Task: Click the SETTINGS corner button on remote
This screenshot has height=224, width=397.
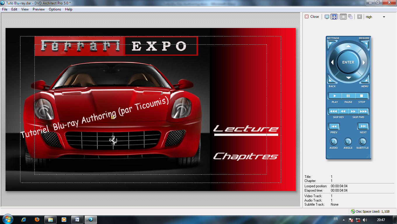Action: [x=331, y=44]
